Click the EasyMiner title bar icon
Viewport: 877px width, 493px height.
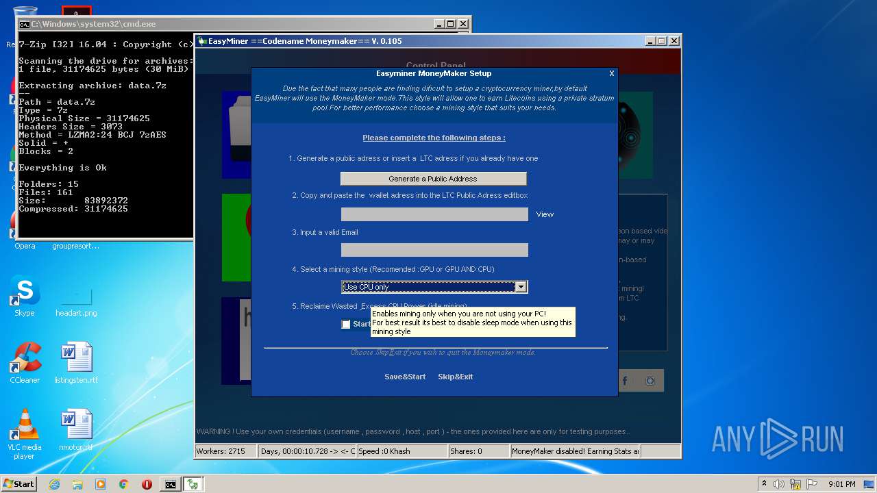coord(202,41)
